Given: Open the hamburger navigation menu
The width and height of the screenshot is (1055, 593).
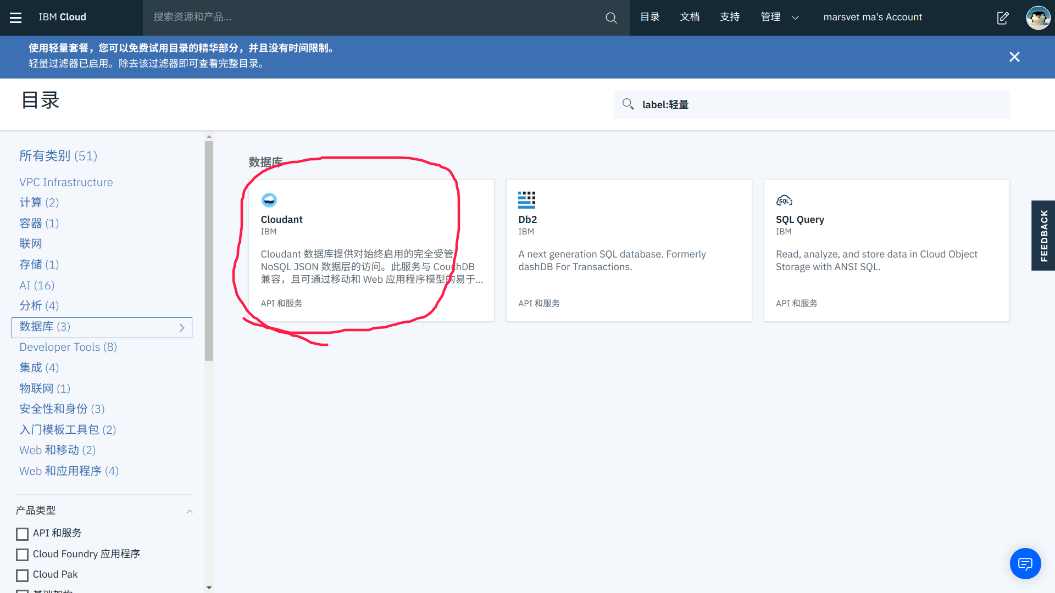Looking at the screenshot, I should click(16, 18).
